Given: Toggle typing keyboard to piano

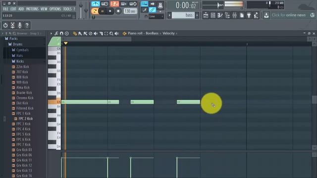Looking at the screenshot, I should (144, 4).
